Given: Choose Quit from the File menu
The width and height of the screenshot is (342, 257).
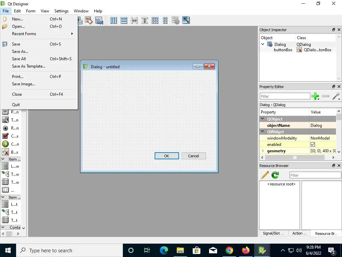Looking at the screenshot, I should 39,105.
